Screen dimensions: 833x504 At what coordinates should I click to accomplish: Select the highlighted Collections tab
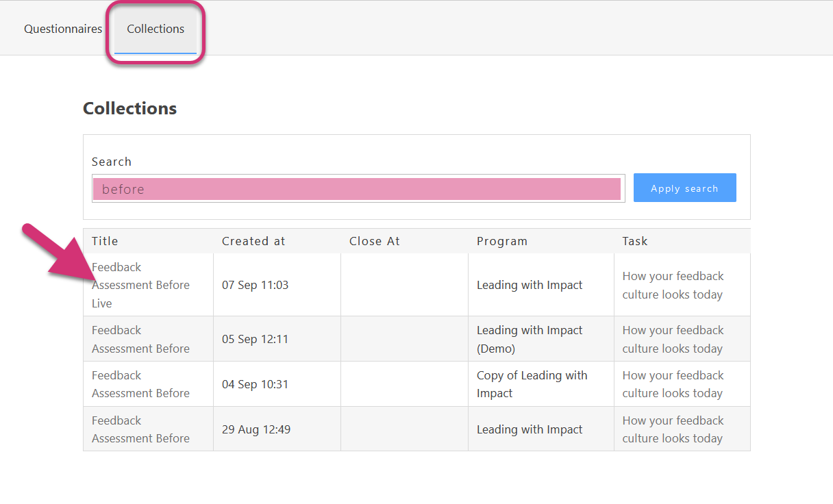(x=155, y=29)
